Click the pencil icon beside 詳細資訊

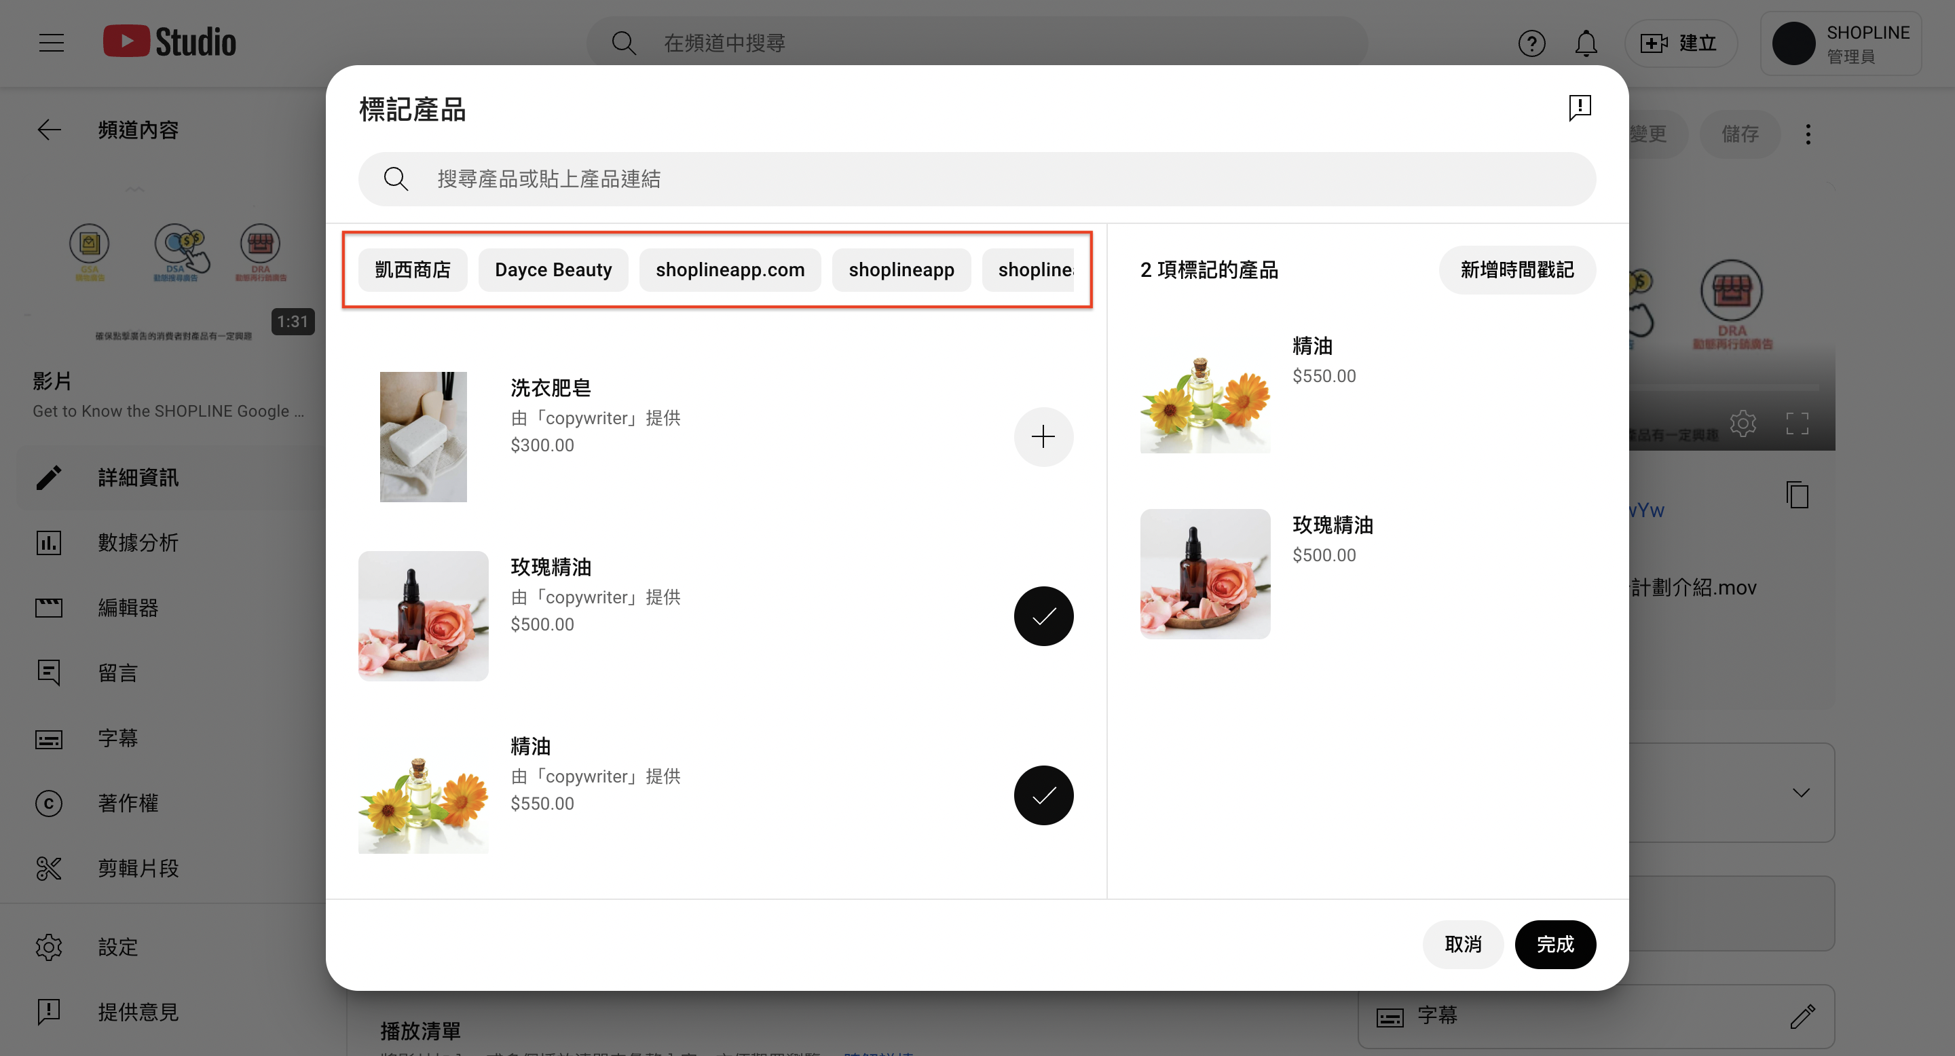coord(49,478)
